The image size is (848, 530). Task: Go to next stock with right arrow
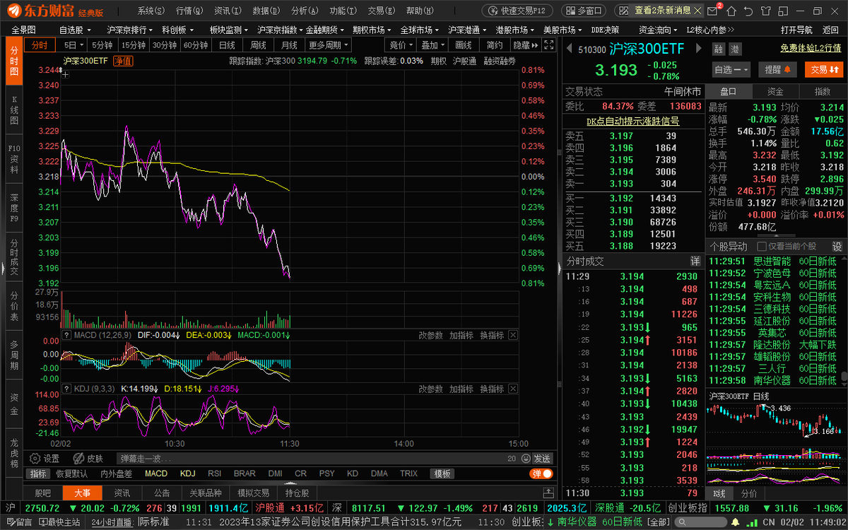[x=700, y=48]
